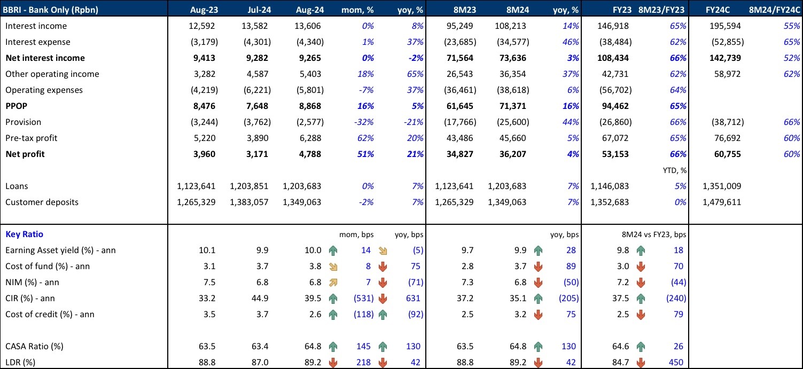Select the '8M24 vs FY23, bps' sub-header

[653, 234]
